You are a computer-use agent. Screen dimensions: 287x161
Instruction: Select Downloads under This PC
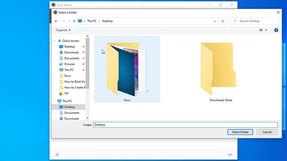[72, 119]
